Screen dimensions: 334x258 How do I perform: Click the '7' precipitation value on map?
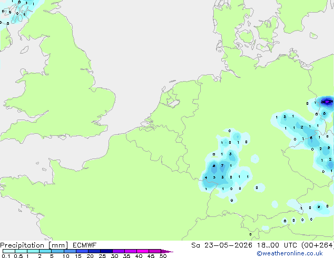pyautogui.click(x=222, y=165)
